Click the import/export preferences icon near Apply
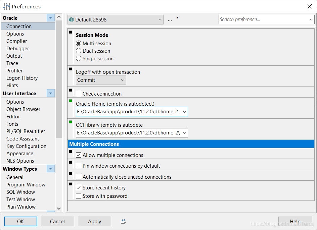This screenshot has width=317, height=230. [x=123, y=222]
